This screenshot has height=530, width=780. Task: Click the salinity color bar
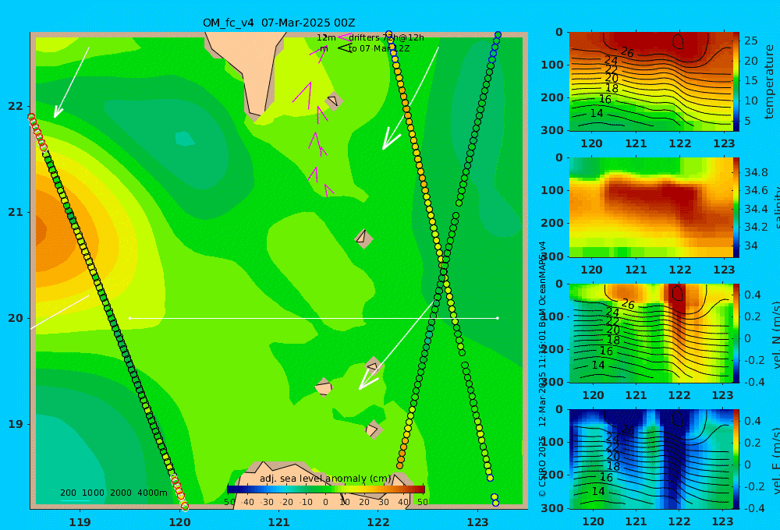pyautogui.click(x=736, y=207)
